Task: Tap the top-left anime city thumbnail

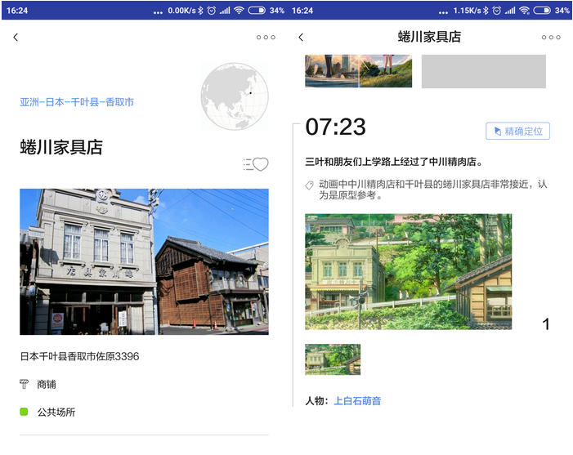Action: pos(331,70)
